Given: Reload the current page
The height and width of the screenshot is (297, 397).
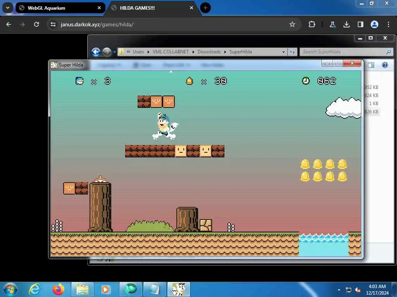Looking at the screenshot, I should pos(36,24).
